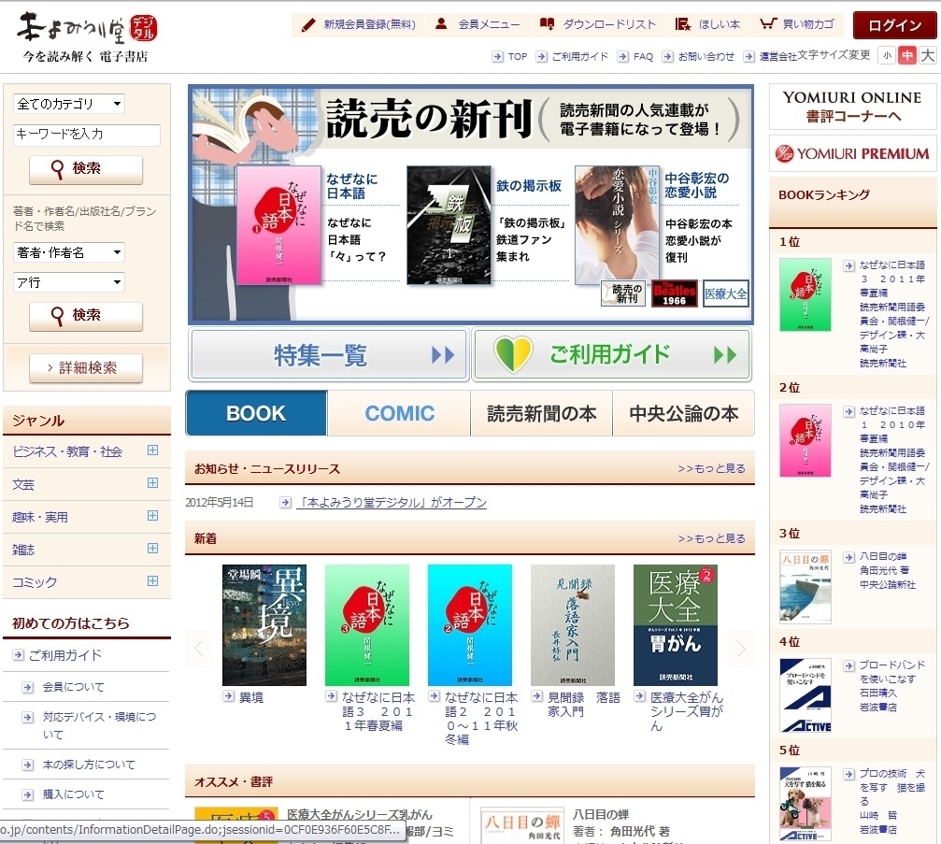Click the author 検索 button

86,316
